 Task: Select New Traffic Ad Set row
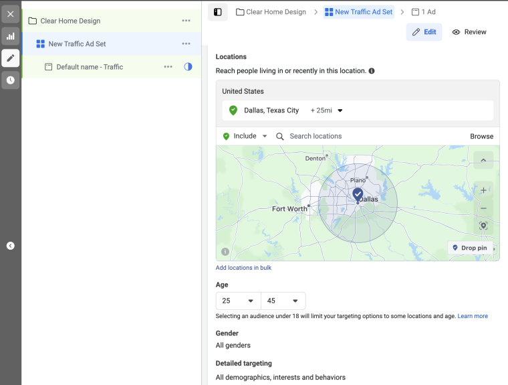tap(112, 44)
